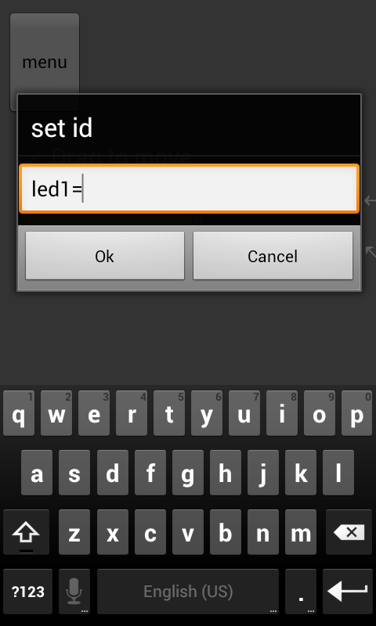376x626 pixels.
Task: Tap the letter l key
Action: click(338, 473)
